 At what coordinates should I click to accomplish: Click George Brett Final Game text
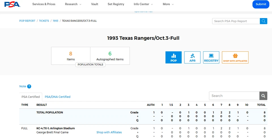coord(52,132)
